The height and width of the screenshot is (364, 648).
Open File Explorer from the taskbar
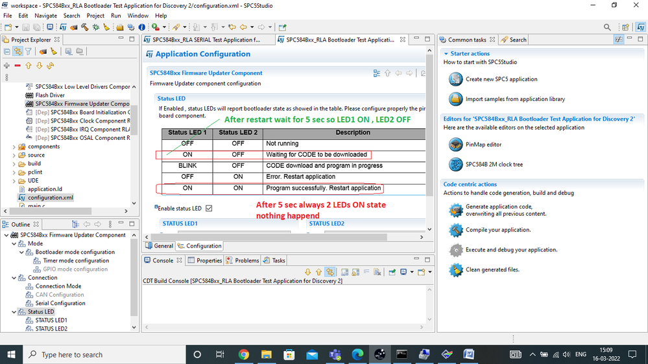(x=266, y=354)
